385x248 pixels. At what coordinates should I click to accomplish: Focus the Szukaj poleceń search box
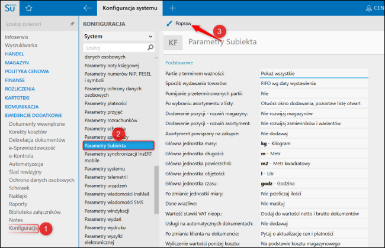37,24
